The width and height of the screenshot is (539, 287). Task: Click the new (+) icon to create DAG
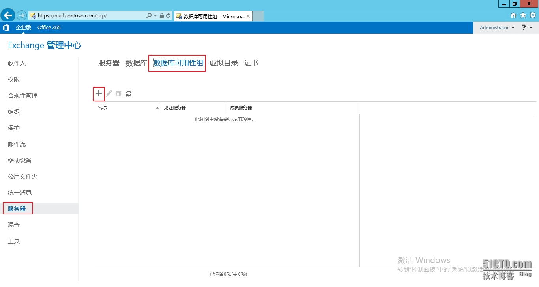98,93
